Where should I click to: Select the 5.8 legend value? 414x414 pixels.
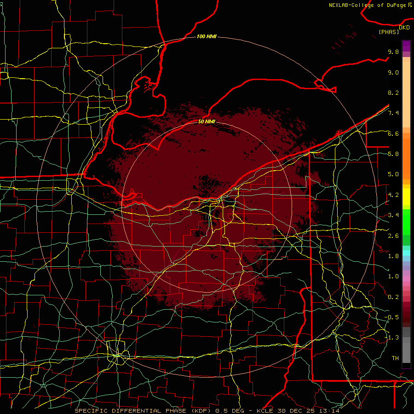click(393, 154)
